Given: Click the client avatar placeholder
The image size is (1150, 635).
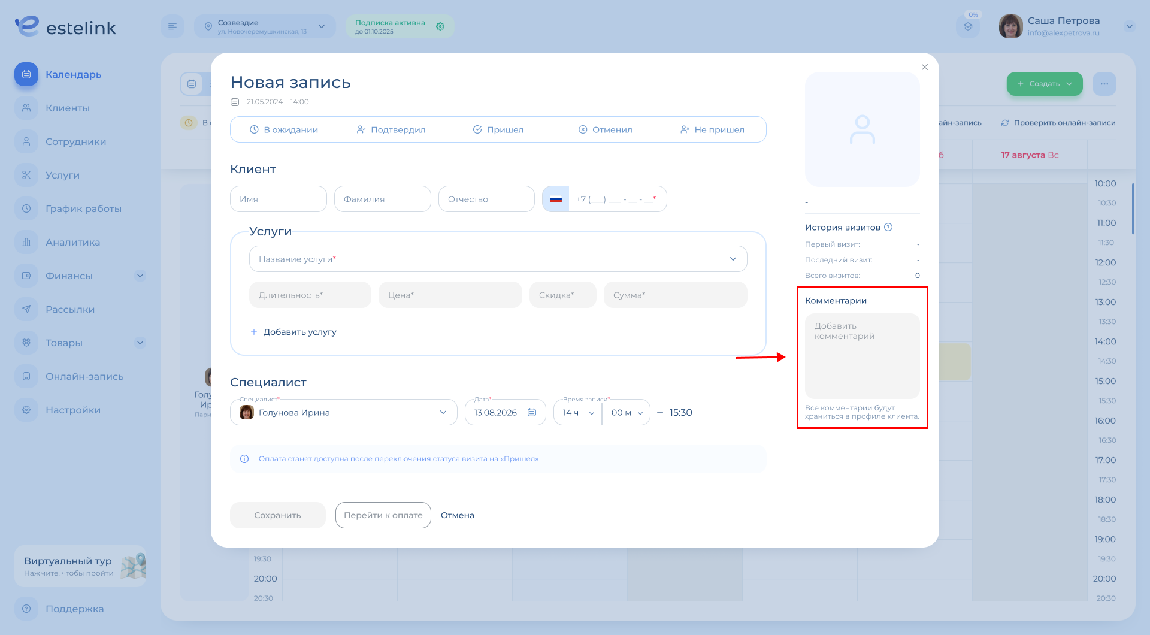Looking at the screenshot, I should click(x=862, y=129).
